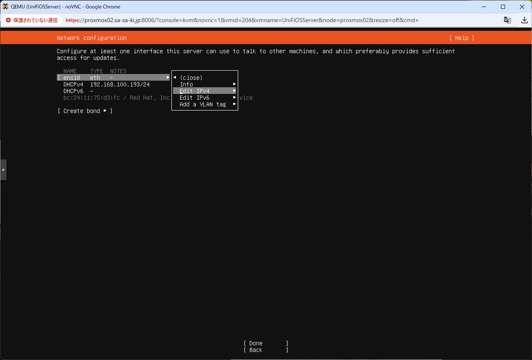Select the ens18 interface row

[x=113, y=78]
